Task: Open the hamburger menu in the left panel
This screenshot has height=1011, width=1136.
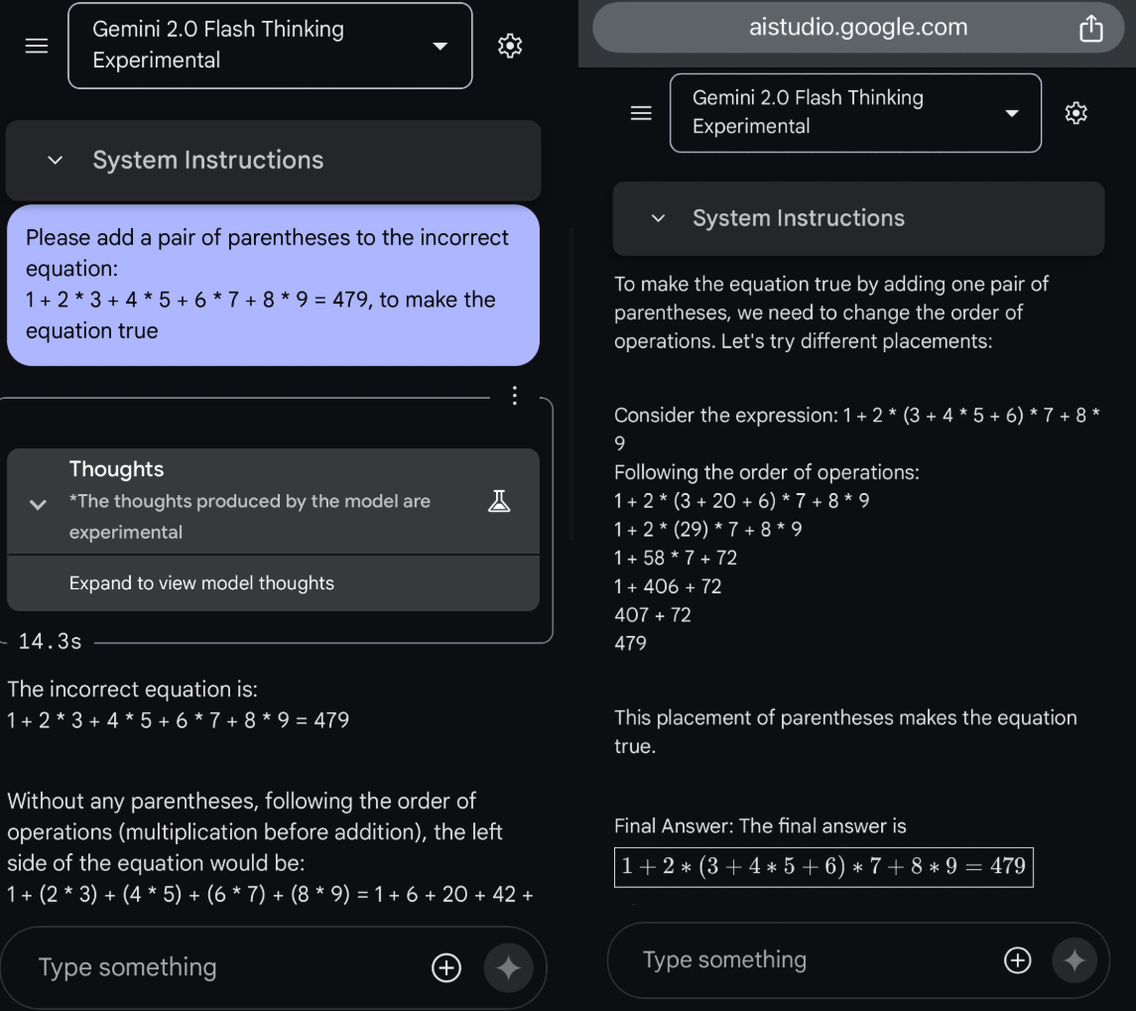Action: point(37,46)
